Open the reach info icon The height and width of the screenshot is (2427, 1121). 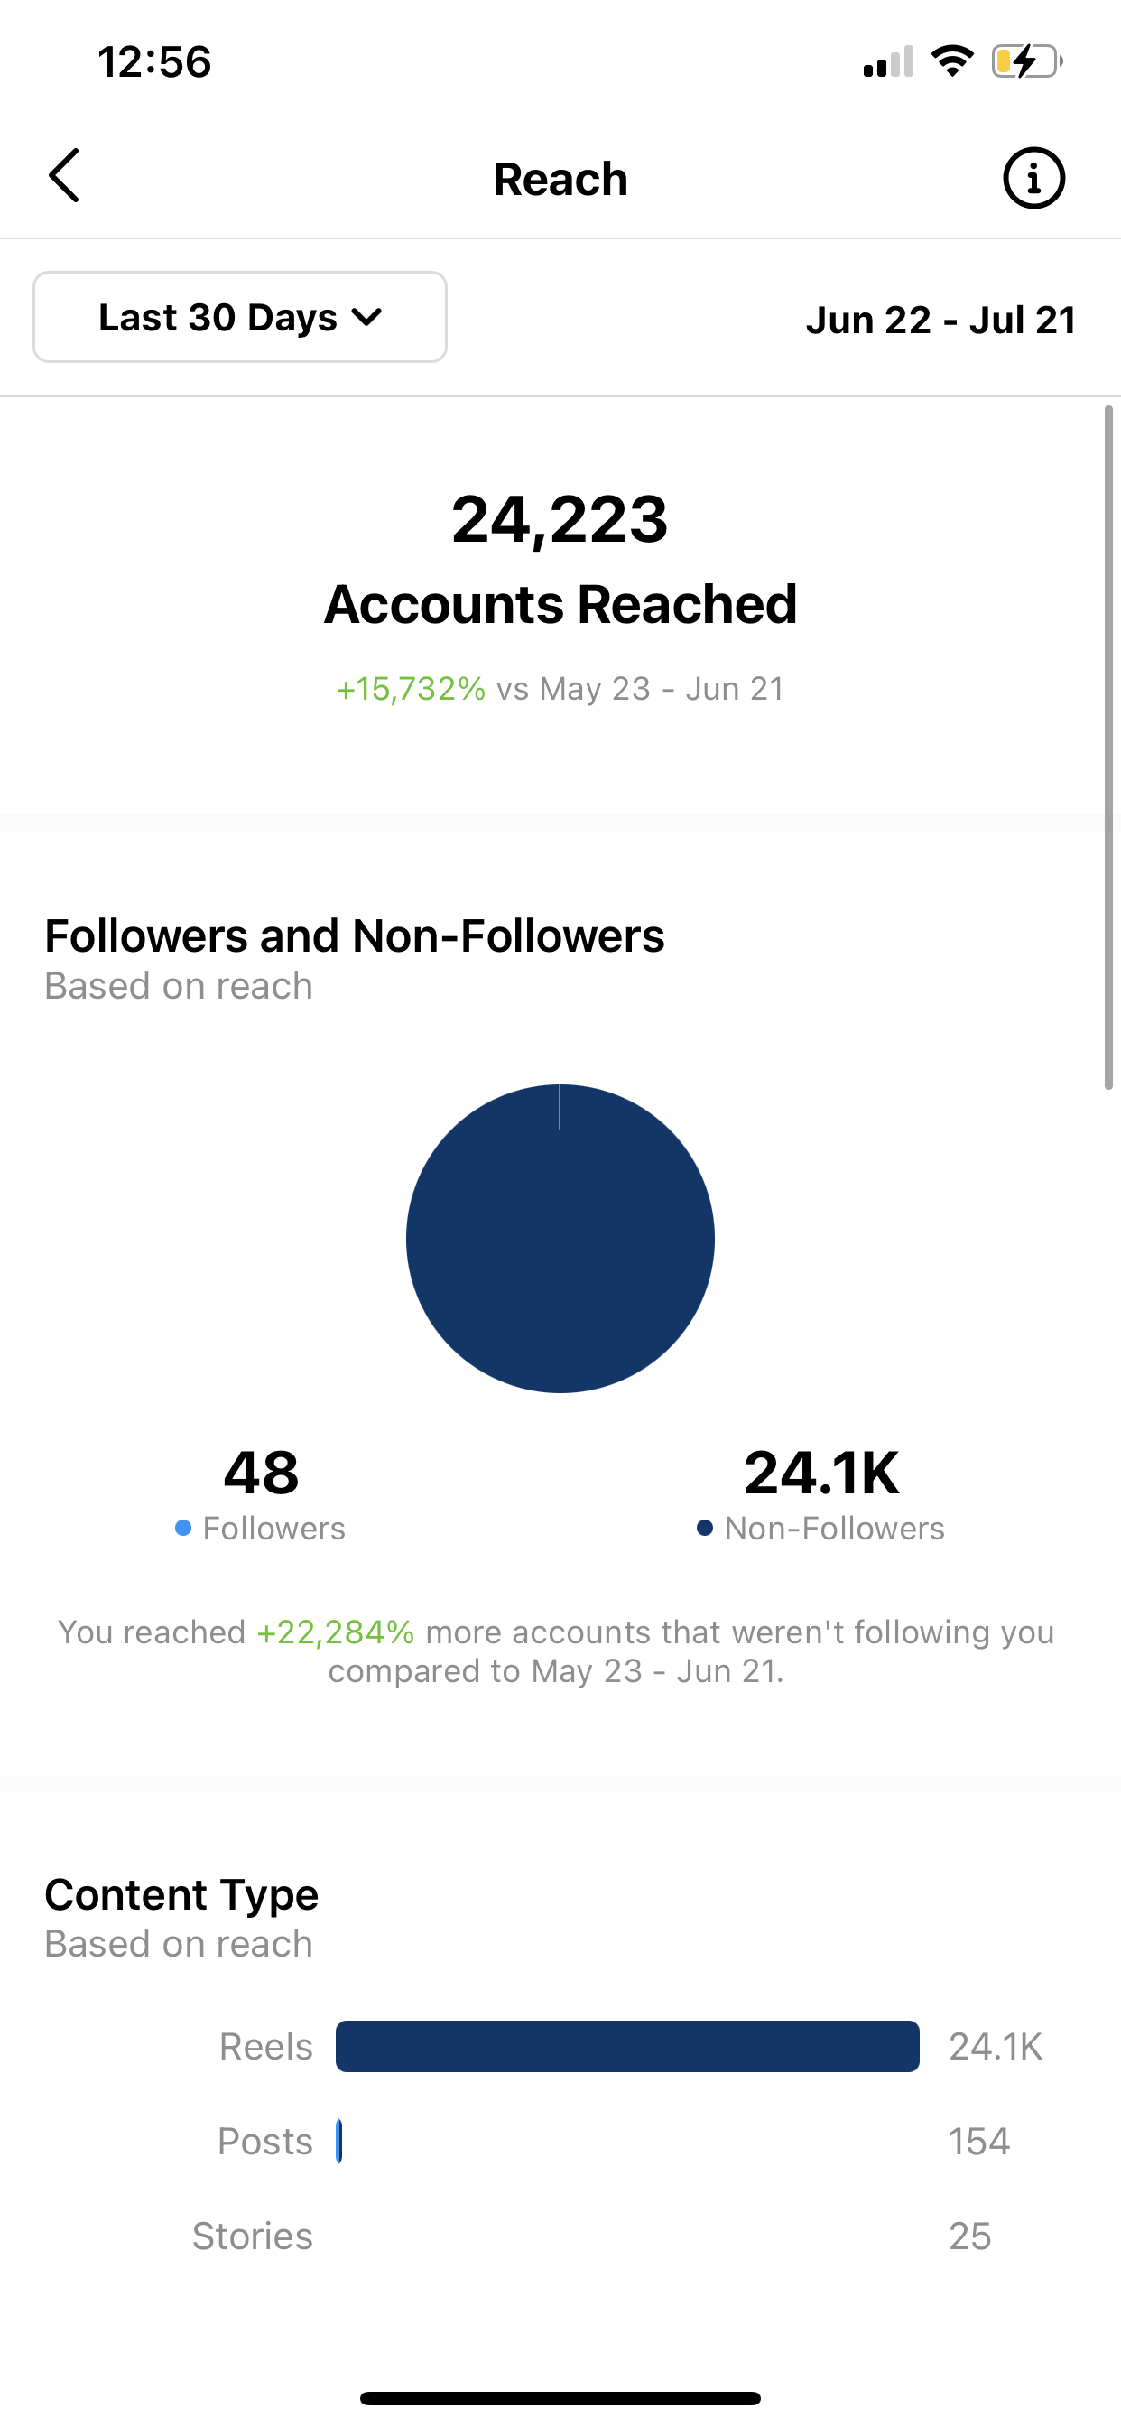[x=1033, y=178]
